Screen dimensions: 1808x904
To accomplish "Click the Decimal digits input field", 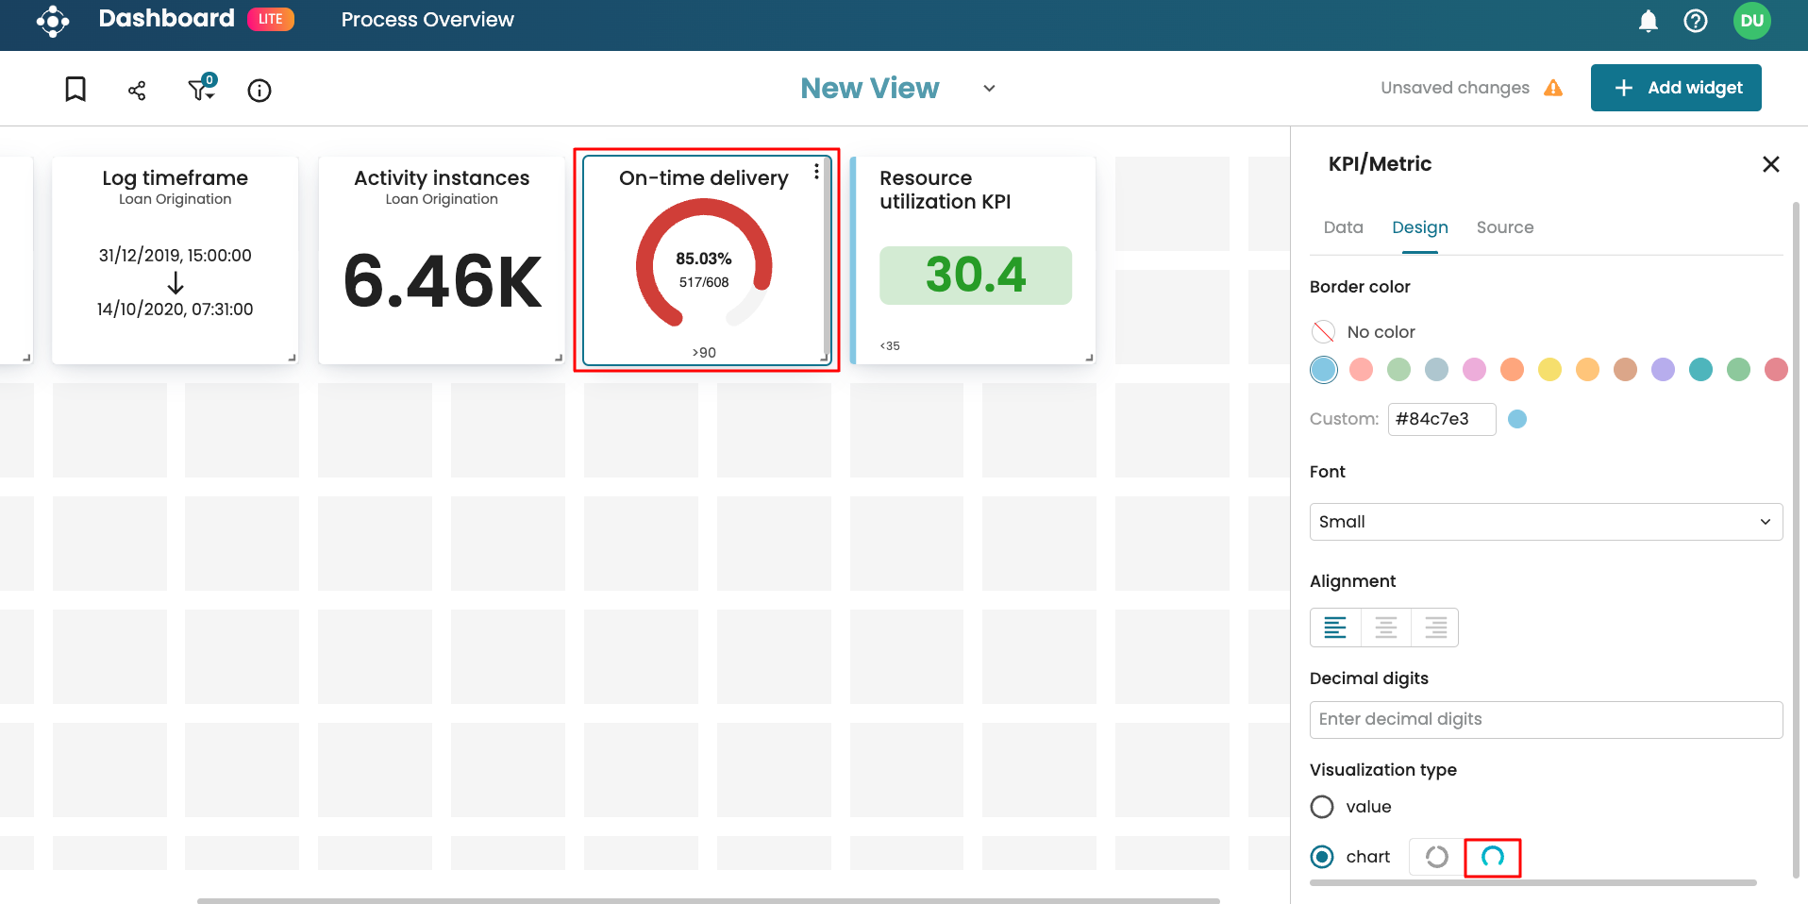I will tap(1545, 720).
